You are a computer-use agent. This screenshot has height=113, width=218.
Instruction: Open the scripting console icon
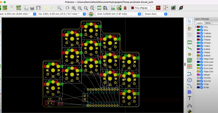click(x=173, y=8)
